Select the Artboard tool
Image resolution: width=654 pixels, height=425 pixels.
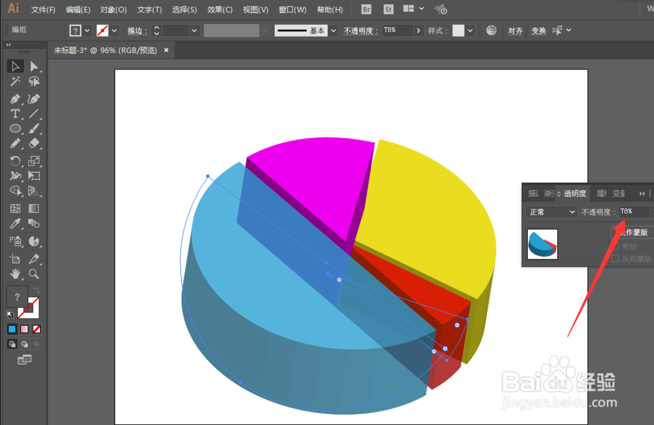pos(16,259)
